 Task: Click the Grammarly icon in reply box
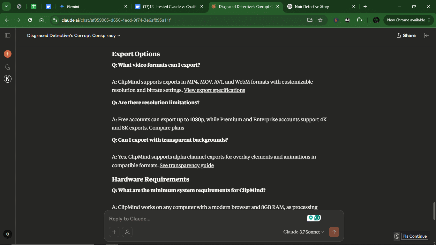[318, 218]
